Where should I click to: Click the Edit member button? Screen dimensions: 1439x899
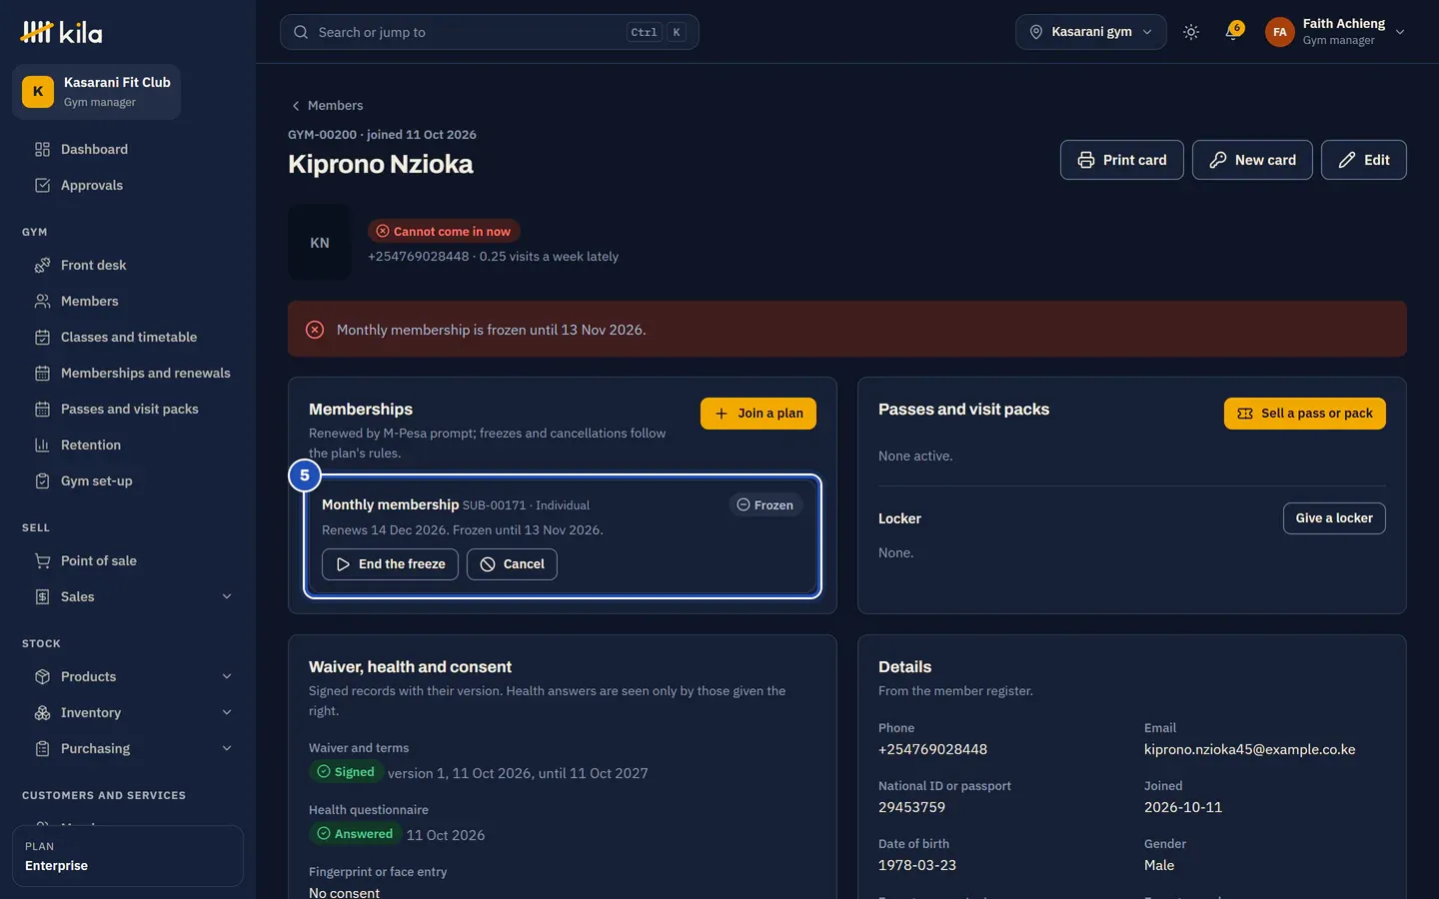click(x=1363, y=160)
